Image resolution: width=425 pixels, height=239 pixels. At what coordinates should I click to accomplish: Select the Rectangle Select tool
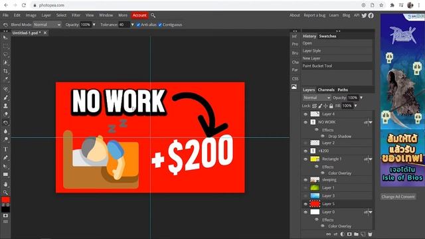pyautogui.click(x=5, y=46)
